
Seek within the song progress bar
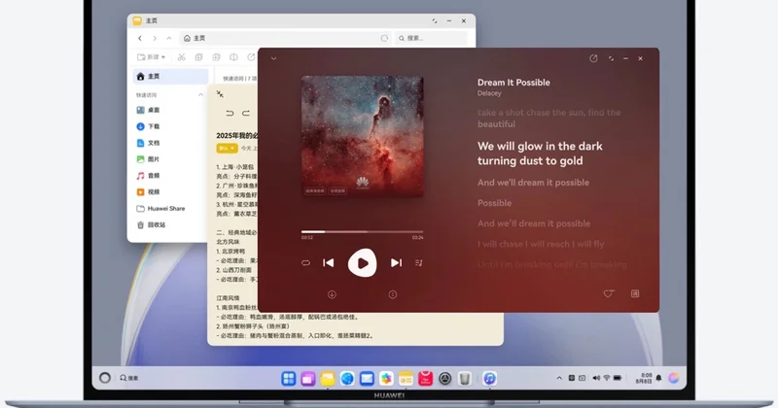coord(362,231)
